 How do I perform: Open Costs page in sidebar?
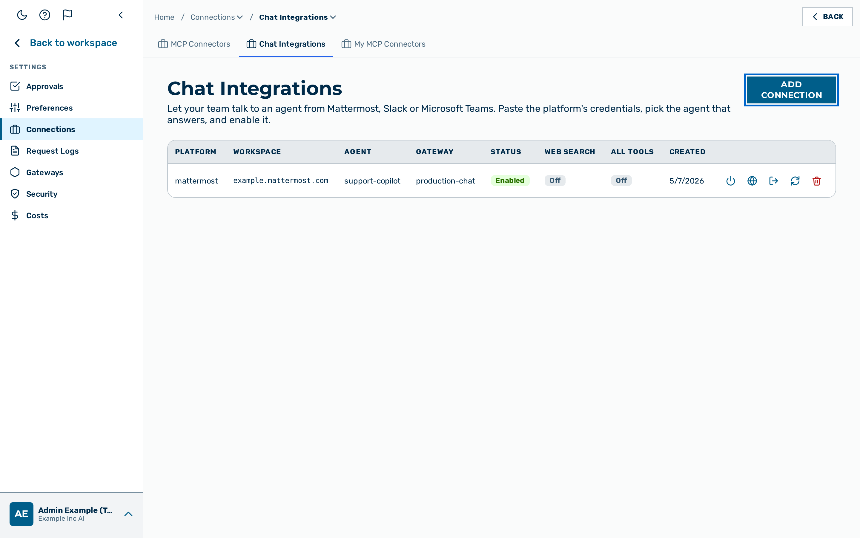point(71,215)
